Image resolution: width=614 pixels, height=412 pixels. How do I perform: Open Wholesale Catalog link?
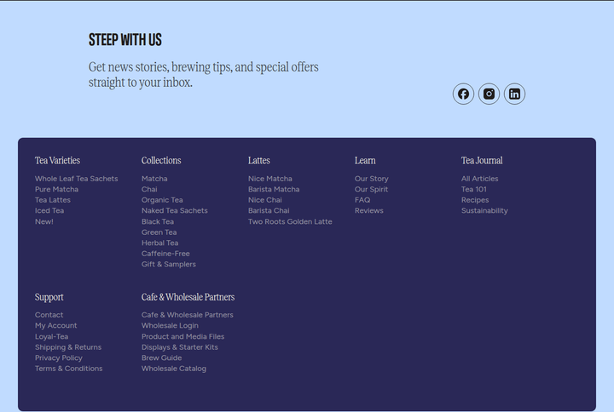(x=174, y=369)
